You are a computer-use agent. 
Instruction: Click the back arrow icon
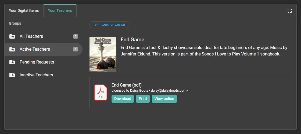point(96,25)
